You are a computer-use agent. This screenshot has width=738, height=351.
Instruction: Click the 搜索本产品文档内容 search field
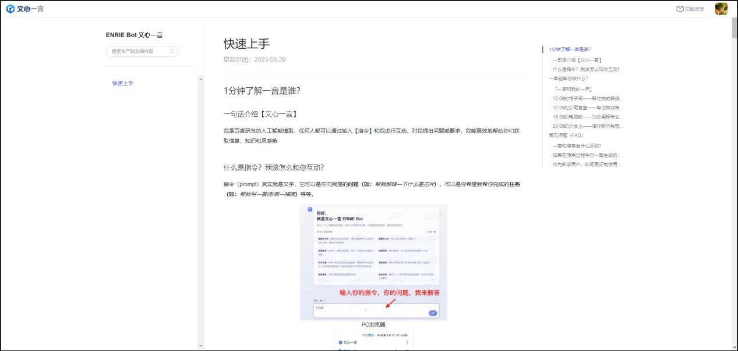(142, 51)
